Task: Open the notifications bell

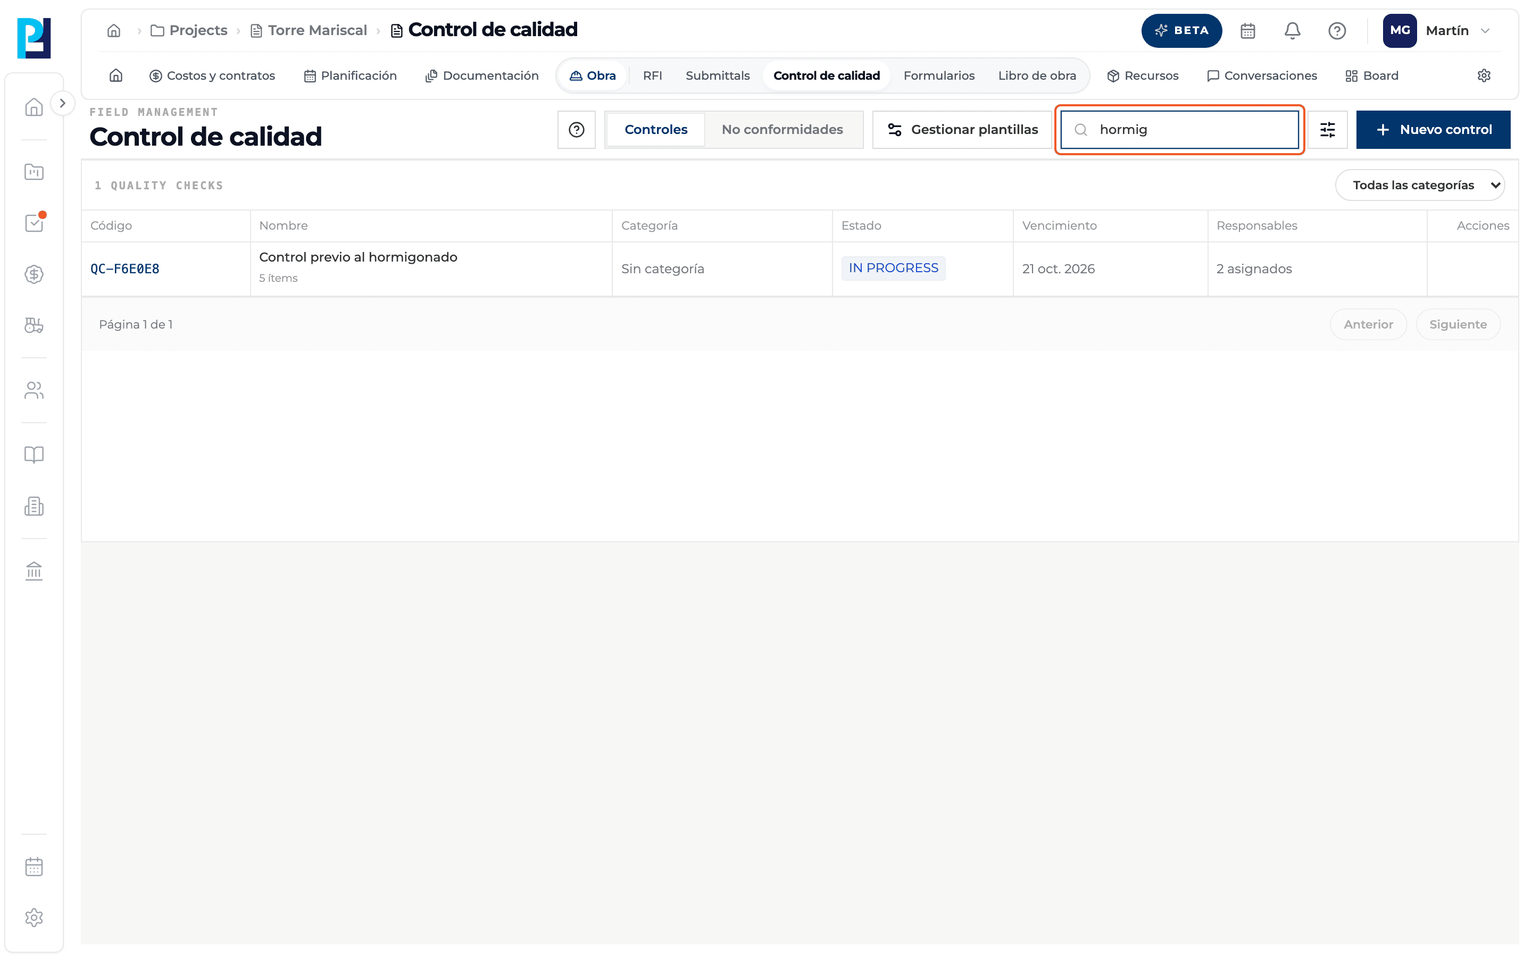Action: click(x=1292, y=30)
